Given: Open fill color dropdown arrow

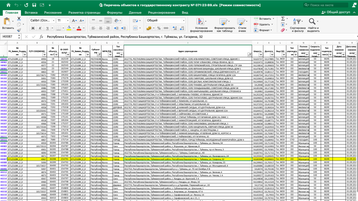Looking at the screenshot, I should pos(73,28).
